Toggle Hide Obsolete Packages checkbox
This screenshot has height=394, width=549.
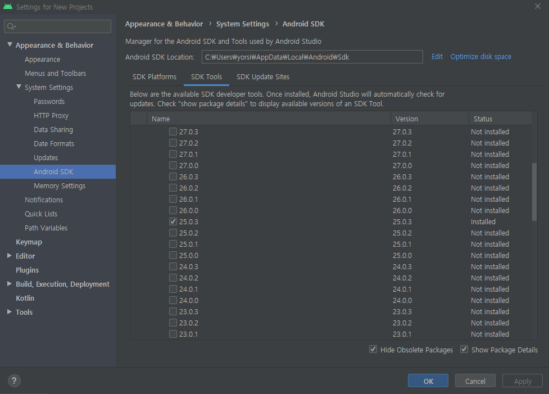tap(373, 349)
